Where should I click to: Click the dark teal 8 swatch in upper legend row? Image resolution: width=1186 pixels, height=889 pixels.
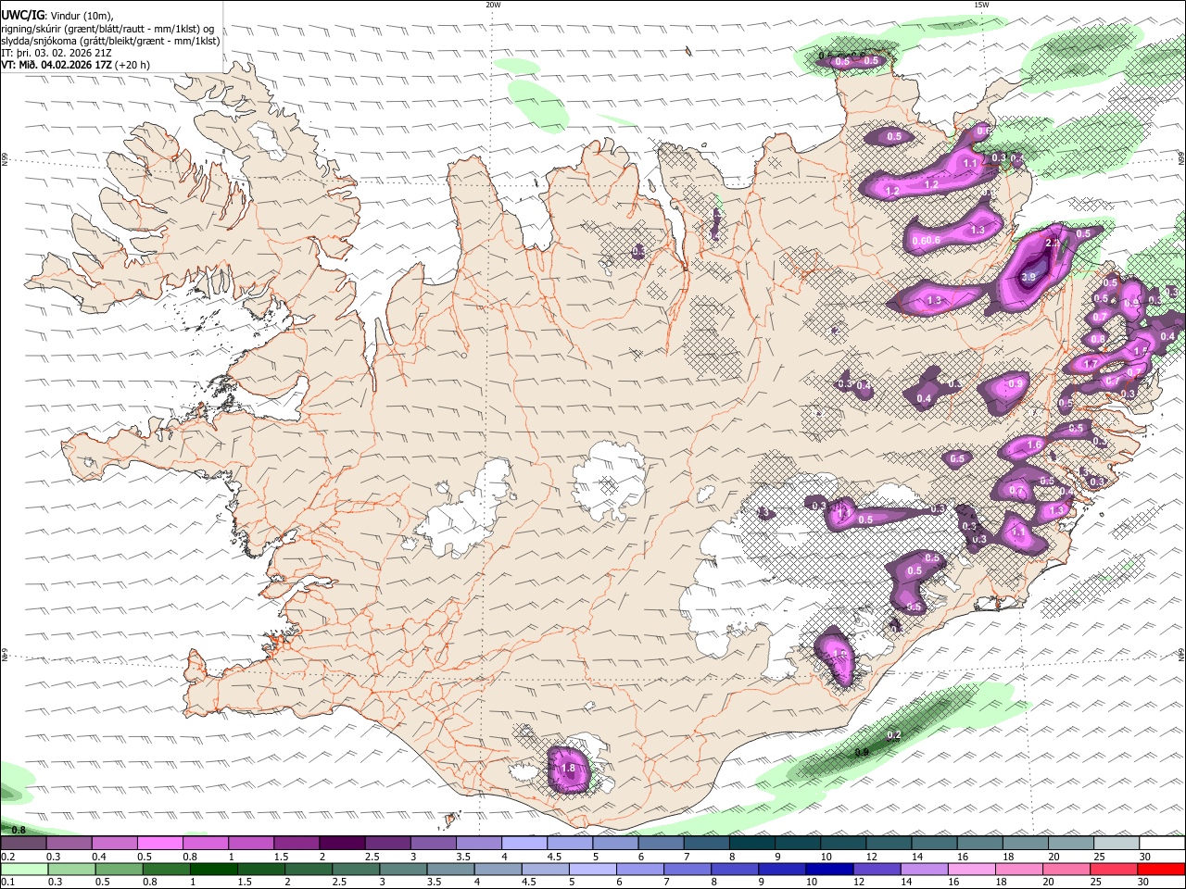coord(752,844)
